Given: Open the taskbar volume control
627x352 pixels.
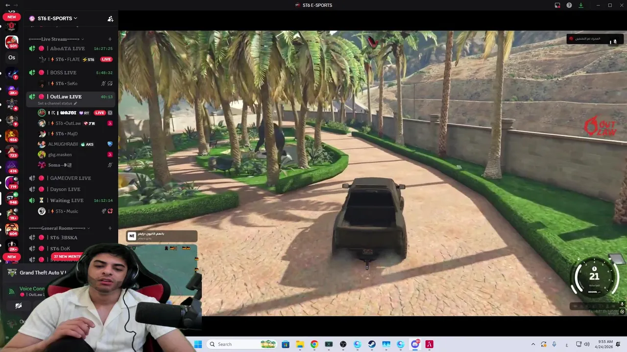Looking at the screenshot, I should [587, 344].
